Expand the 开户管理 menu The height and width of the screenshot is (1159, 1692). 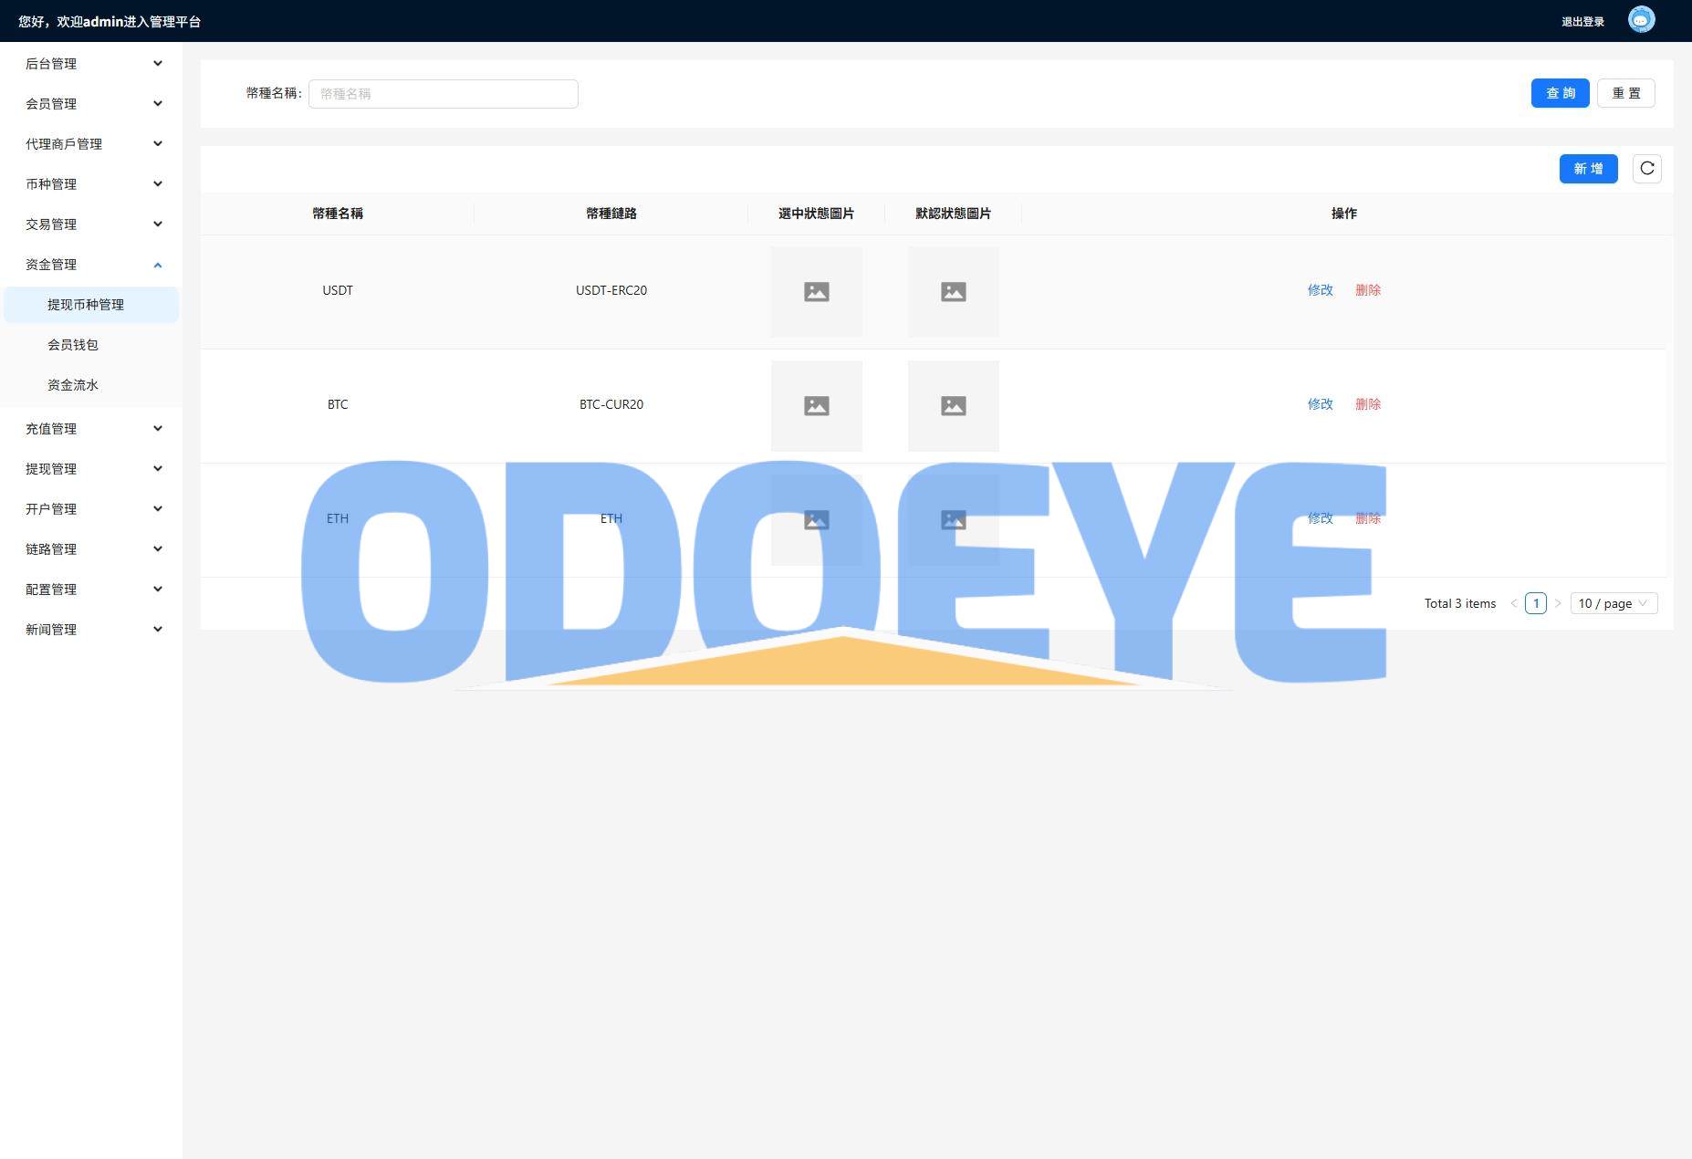(91, 509)
